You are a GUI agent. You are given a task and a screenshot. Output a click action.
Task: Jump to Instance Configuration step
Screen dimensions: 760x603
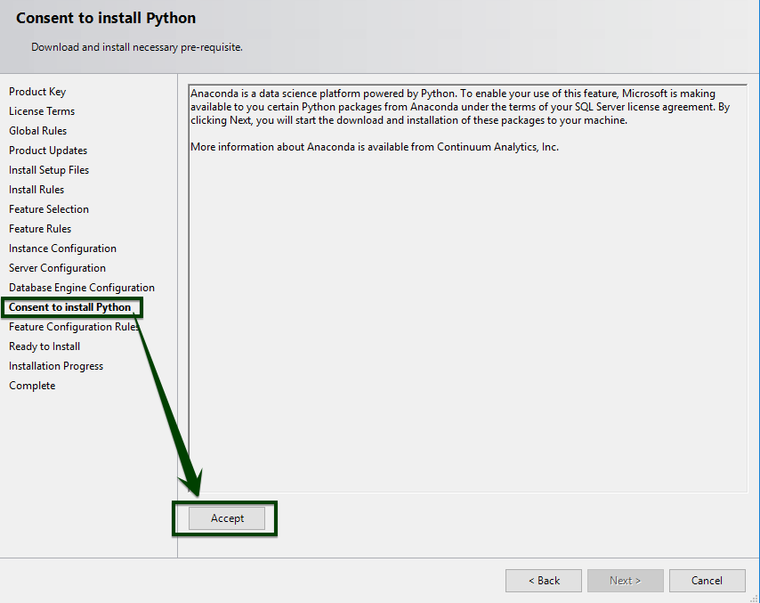[x=62, y=249]
